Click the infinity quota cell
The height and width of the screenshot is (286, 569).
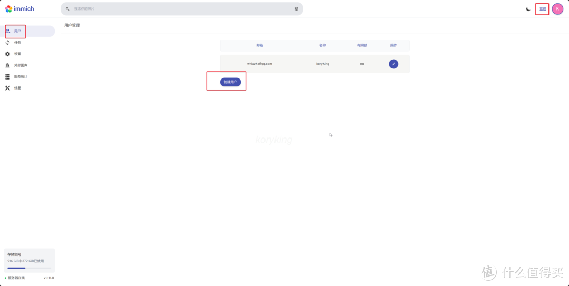(x=362, y=64)
